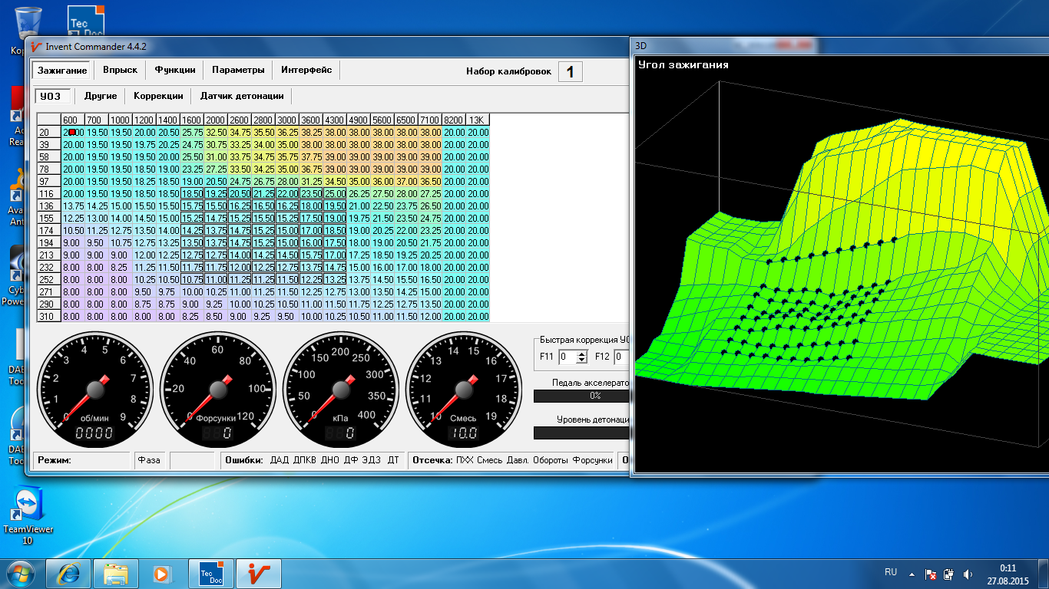1049x589 pixels.
Task: Launch Internet Explorer from the taskbar
Action: (68, 573)
